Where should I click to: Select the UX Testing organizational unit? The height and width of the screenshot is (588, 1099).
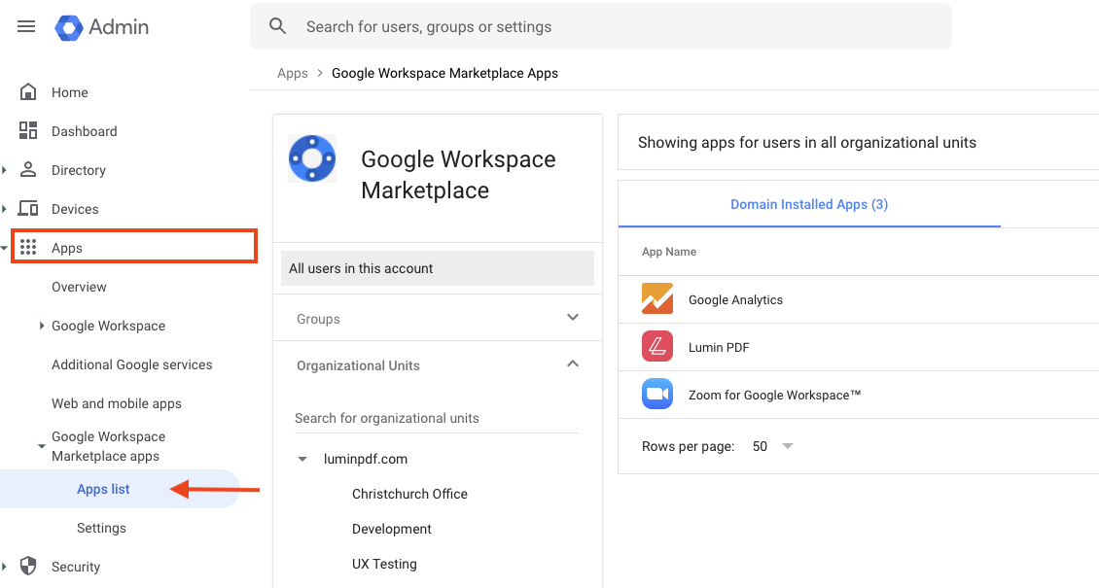pos(384,565)
